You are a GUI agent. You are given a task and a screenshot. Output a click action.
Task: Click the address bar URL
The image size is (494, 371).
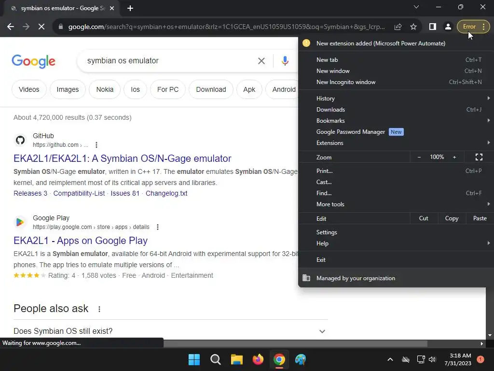[x=226, y=27]
